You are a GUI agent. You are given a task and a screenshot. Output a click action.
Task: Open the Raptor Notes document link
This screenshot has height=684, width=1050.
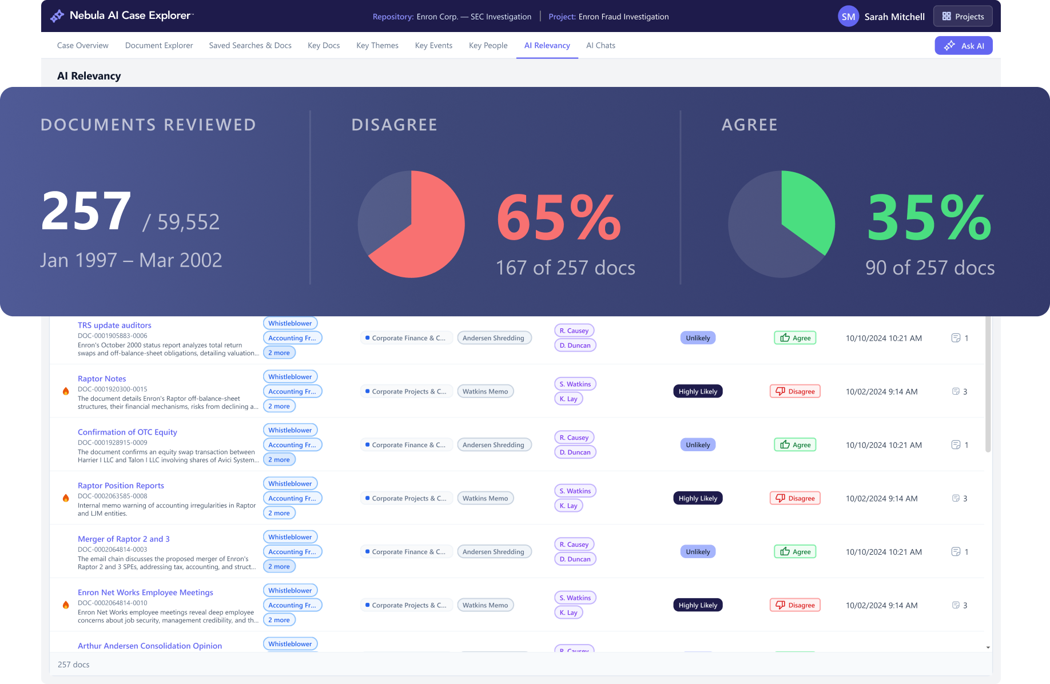pyautogui.click(x=102, y=379)
